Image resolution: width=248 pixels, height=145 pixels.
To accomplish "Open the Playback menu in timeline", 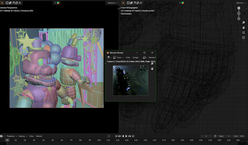I will pyautogui.click(x=12, y=136).
